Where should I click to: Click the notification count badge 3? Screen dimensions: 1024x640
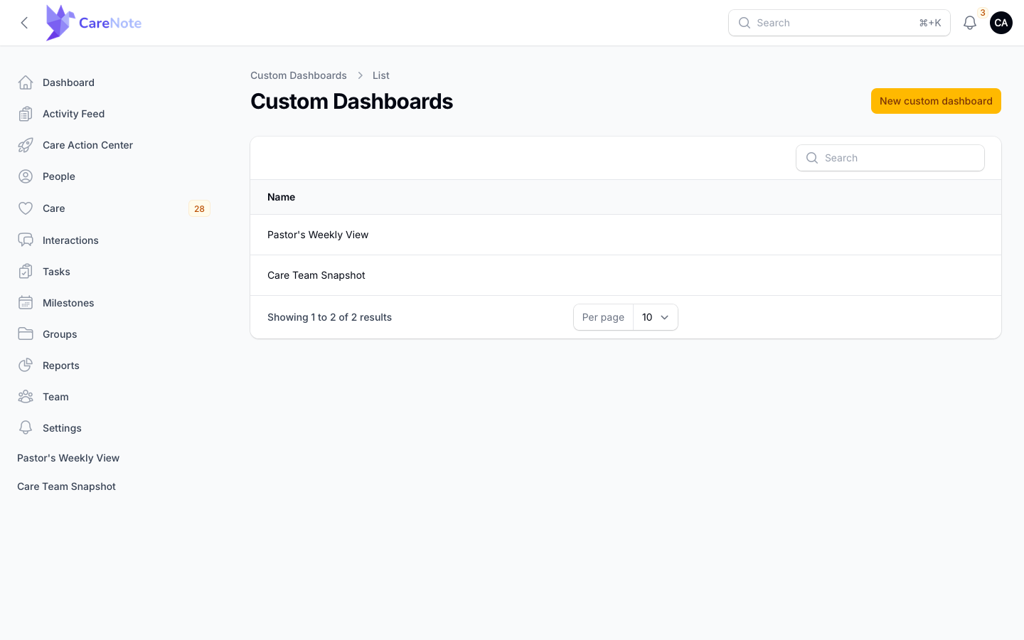click(983, 13)
